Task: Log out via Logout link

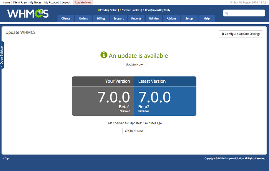Action: [66, 2]
